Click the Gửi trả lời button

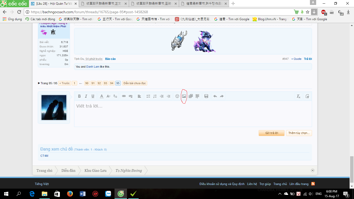pos(271,133)
